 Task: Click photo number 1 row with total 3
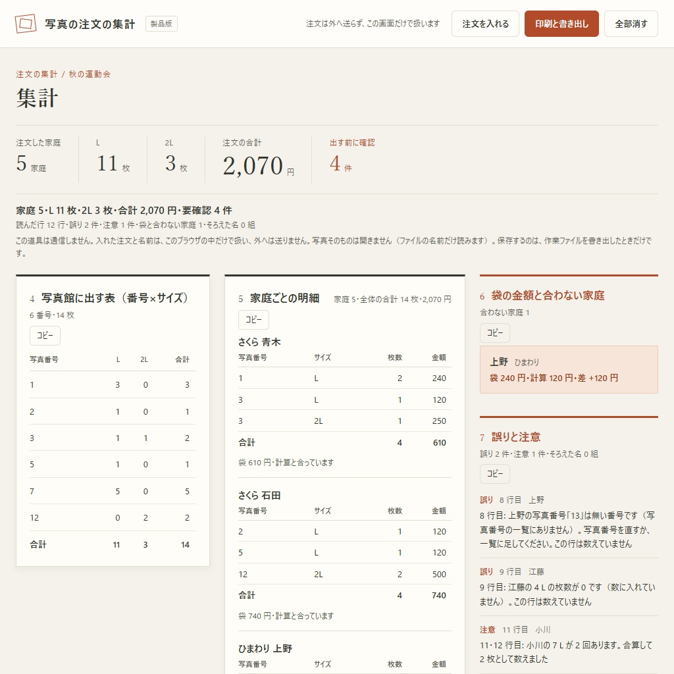(113, 384)
